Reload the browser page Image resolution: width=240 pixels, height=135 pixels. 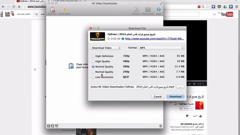tap(13, 7)
